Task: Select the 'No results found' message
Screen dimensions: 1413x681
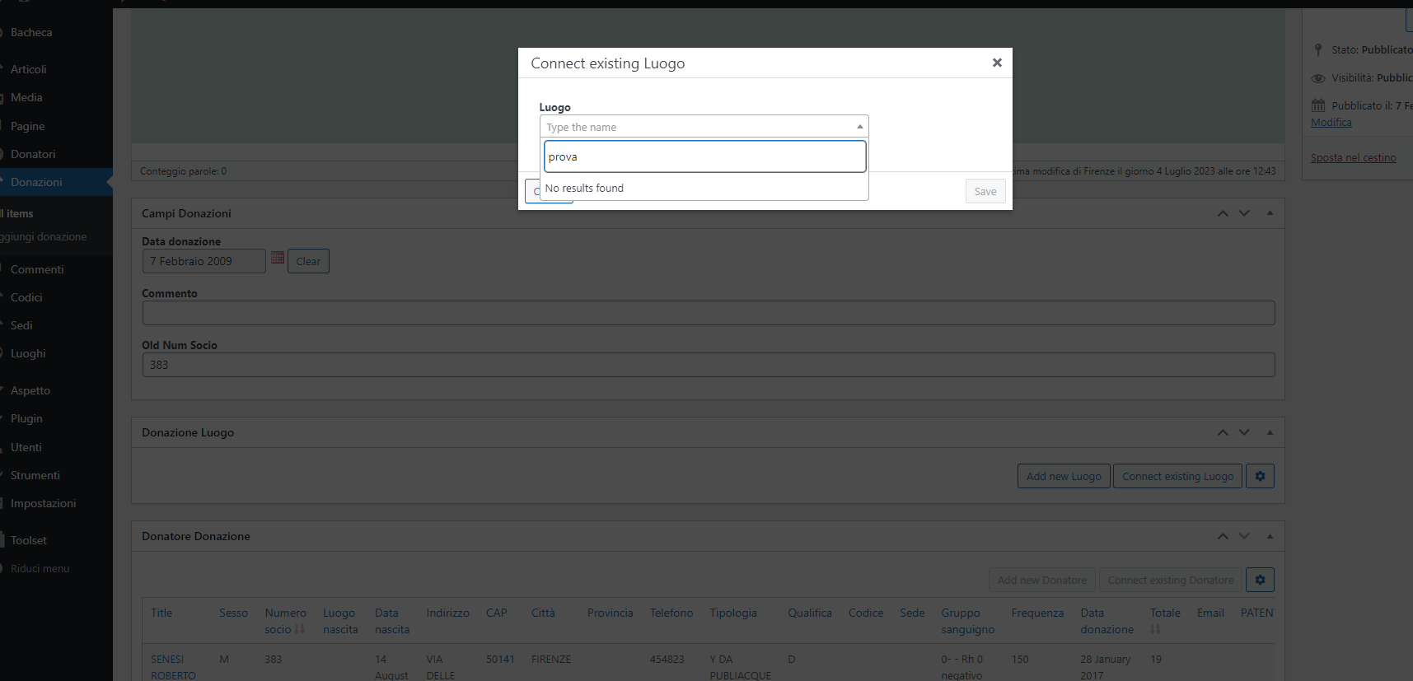Action: tap(584, 189)
